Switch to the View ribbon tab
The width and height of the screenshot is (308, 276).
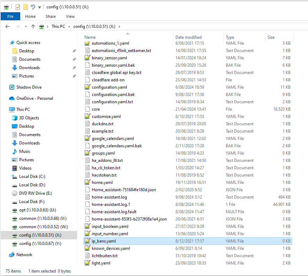(70, 16)
